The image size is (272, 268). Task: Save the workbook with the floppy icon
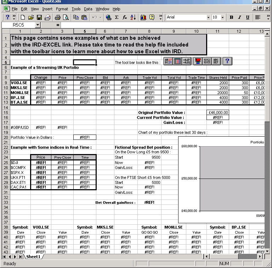click(x=39, y=17)
